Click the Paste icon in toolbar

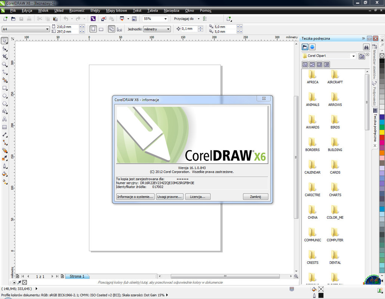pos(55,19)
